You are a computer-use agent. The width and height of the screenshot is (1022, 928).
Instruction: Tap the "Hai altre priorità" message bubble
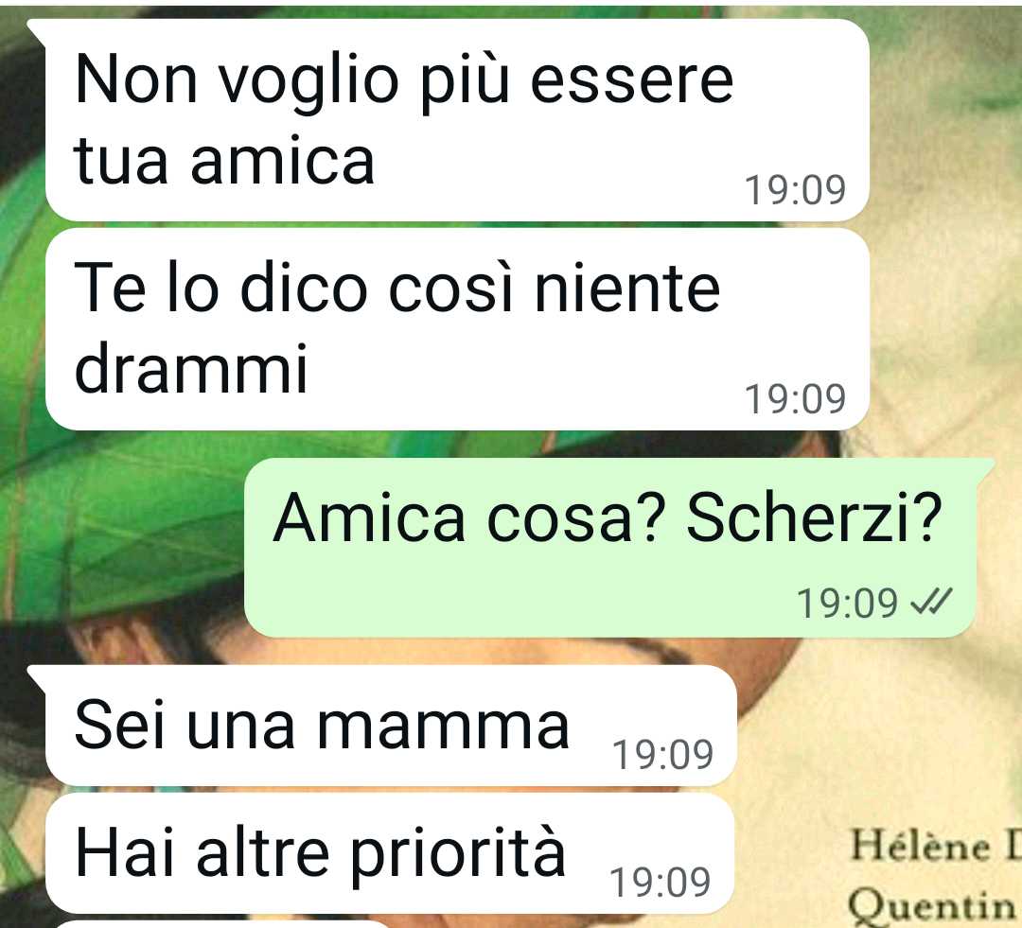(x=390, y=853)
